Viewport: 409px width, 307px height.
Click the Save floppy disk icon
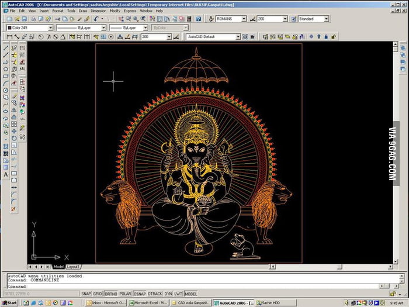tap(25, 19)
